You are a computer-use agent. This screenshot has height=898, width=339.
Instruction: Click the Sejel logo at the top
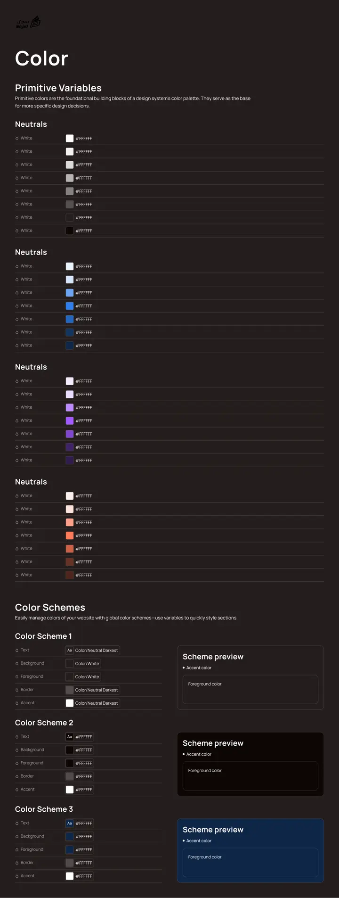pos(28,22)
